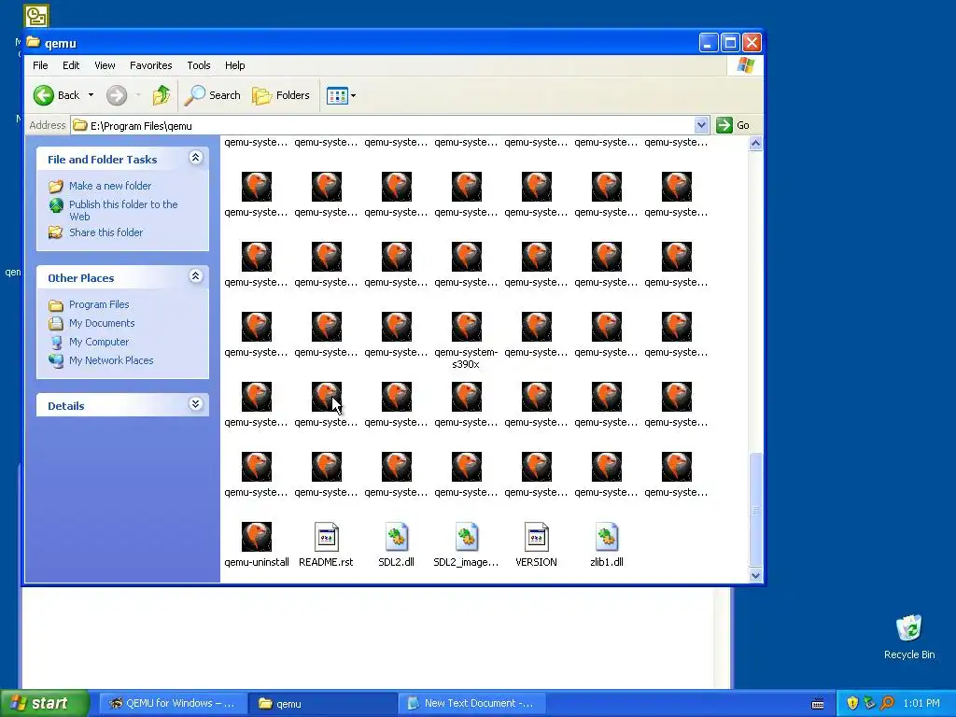956x717 pixels.
Task: Click the scrollbar up arrow
Action: click(755, 143)
